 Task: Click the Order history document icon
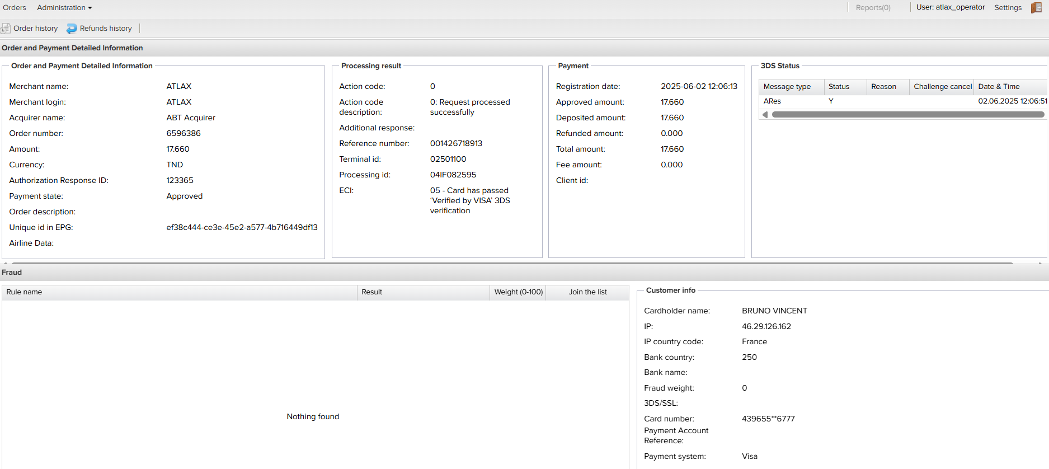6,29
